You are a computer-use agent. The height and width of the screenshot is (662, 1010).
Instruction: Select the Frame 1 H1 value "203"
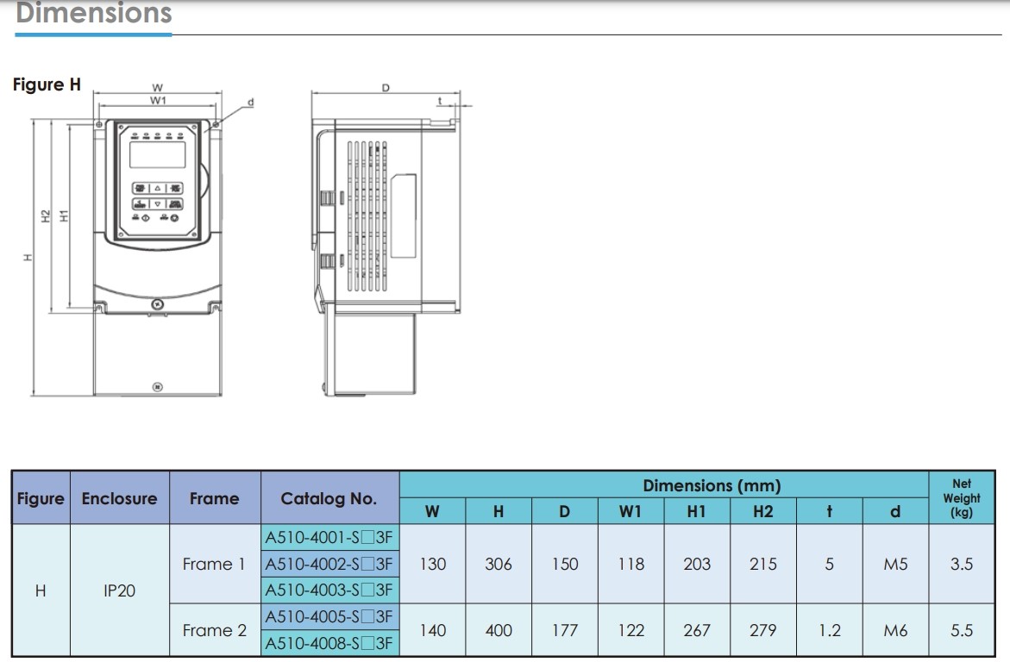coord(697,564)
